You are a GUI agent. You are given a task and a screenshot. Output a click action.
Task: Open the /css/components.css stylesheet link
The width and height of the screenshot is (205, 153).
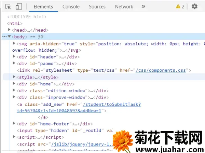(x=161, y=70)
